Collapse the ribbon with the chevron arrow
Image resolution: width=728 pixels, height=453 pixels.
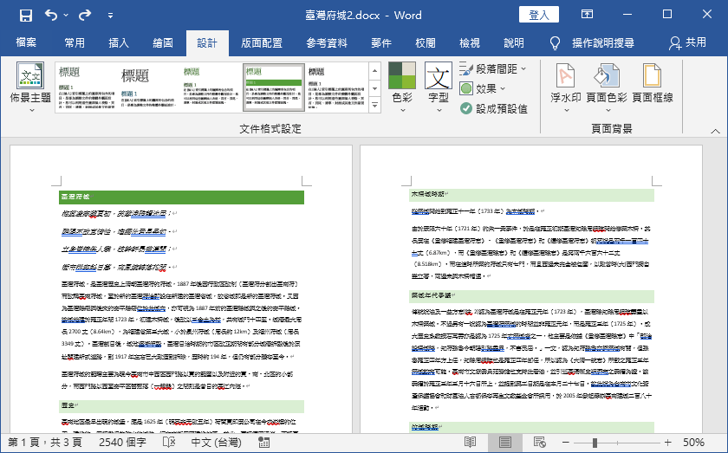tap(716, 132)
